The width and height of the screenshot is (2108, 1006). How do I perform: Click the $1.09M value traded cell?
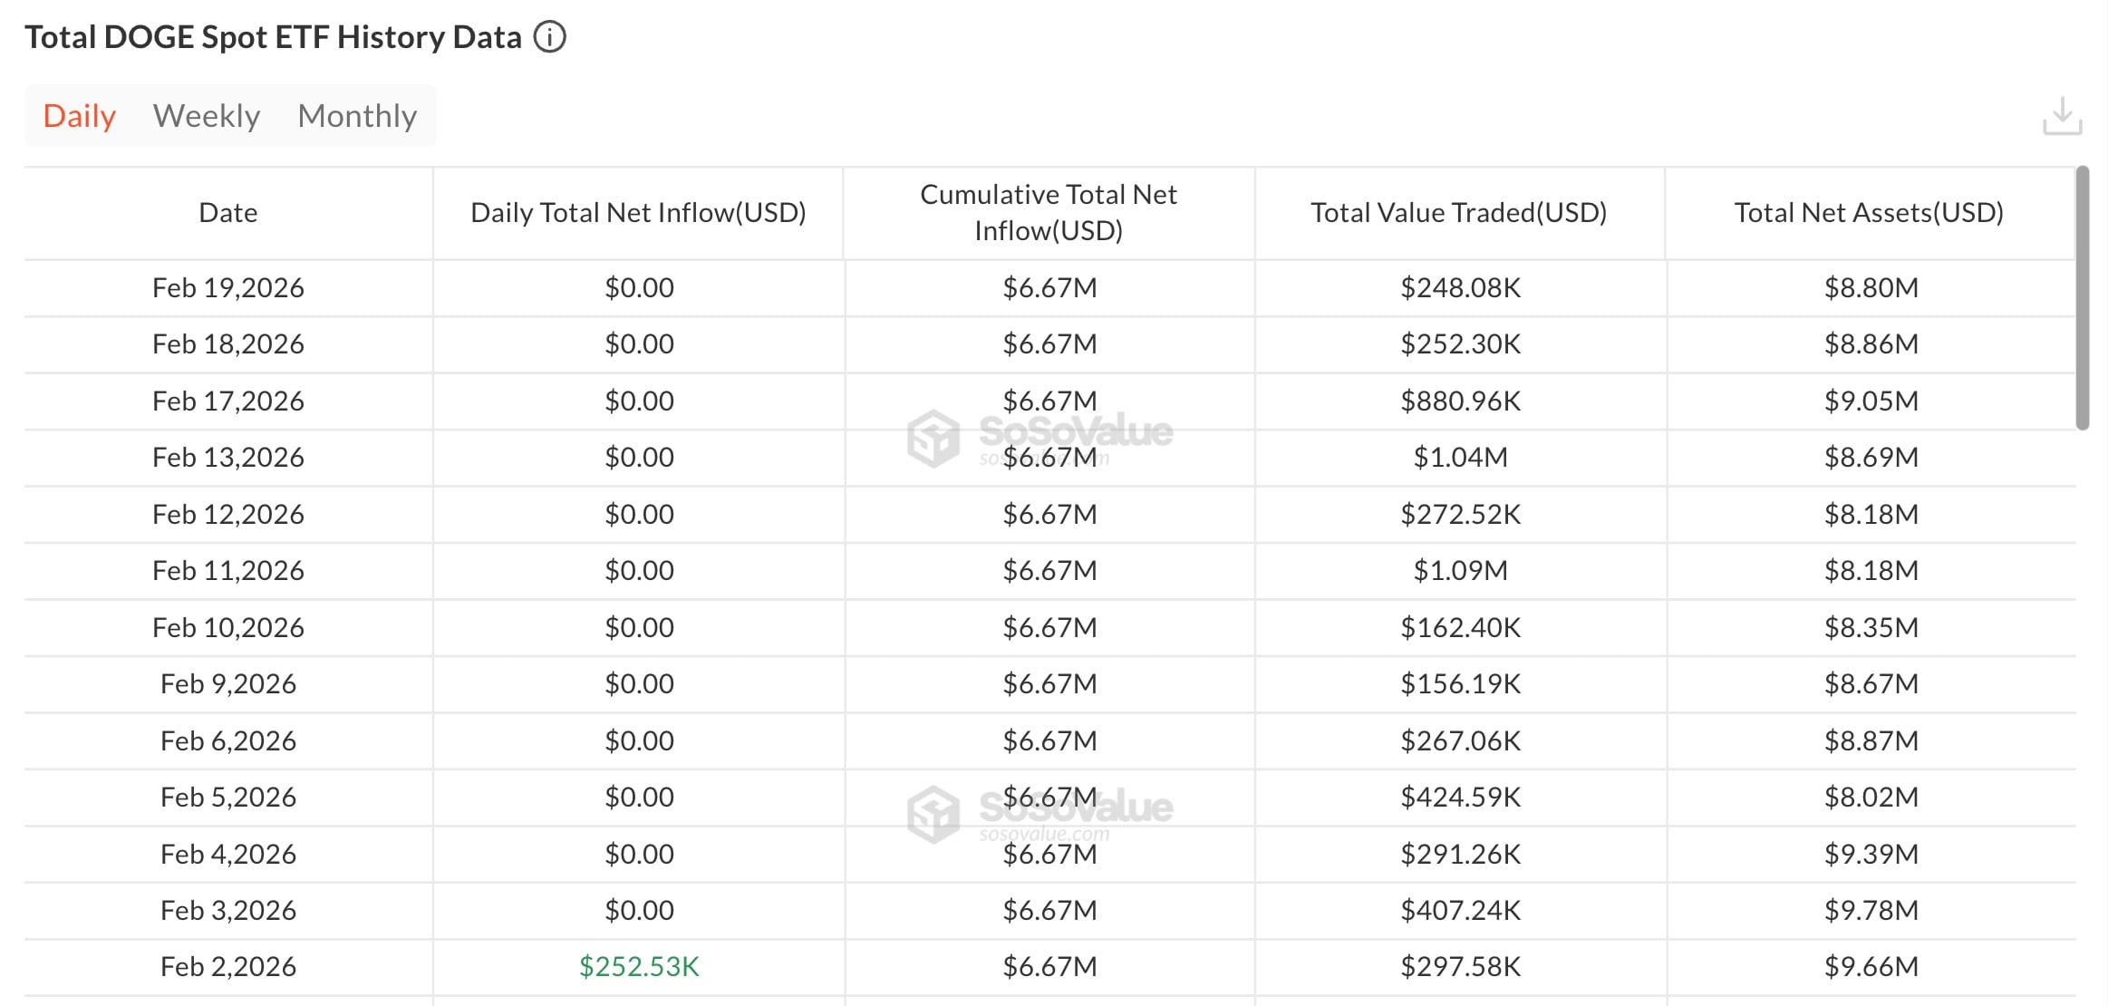coord(1460,571)
